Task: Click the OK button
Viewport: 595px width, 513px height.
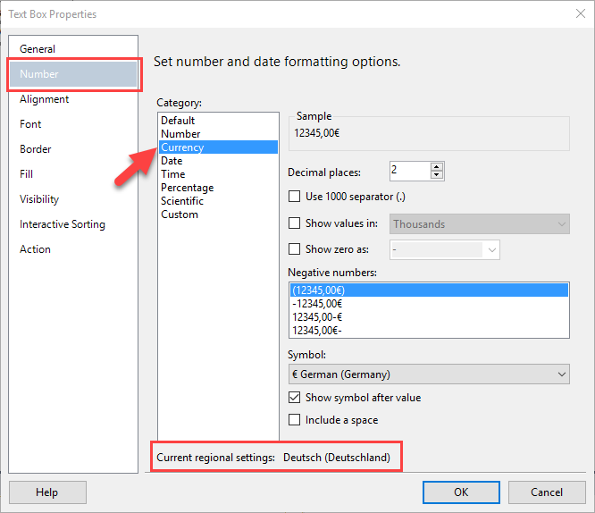Action: point(461,492)
